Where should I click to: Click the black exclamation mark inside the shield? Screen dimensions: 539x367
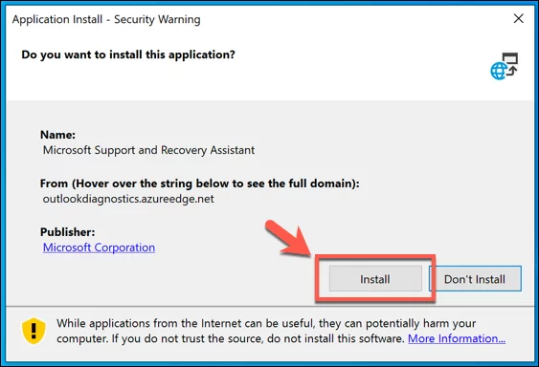[34, 331]
